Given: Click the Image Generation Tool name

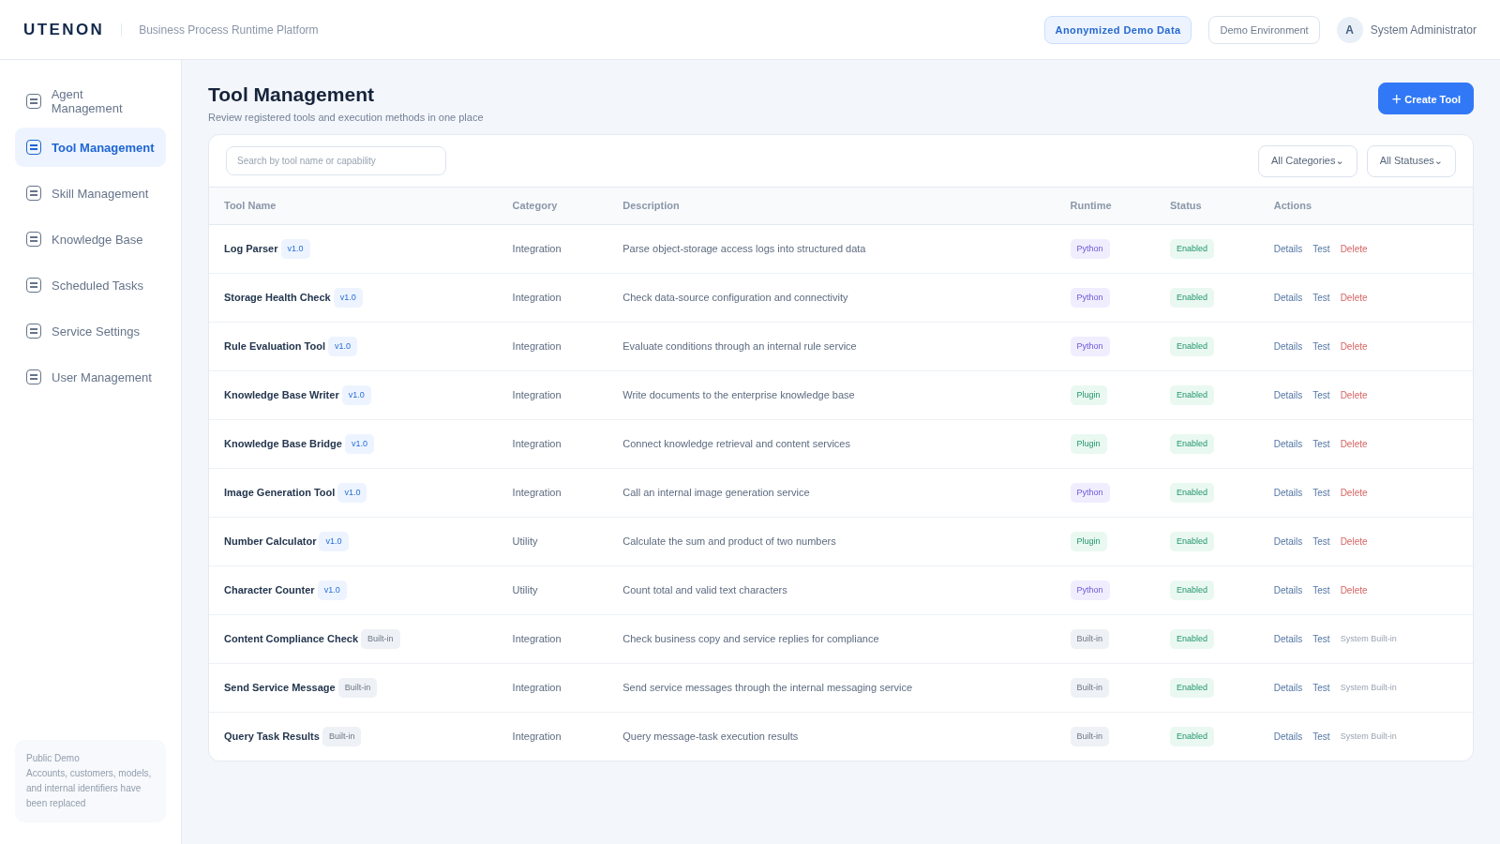Looking at the screenshot, I should click(x=279, y=492).
